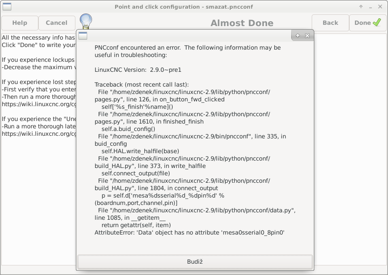Shade the error dialog with the up arrow

[298, 36]
